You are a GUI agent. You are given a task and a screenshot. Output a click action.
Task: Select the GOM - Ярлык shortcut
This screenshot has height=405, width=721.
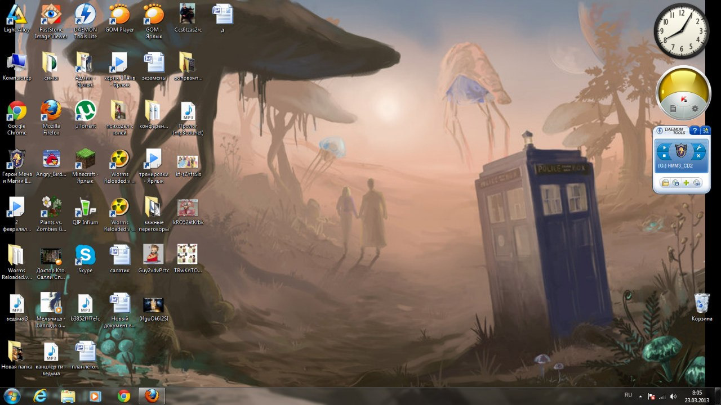coord(154,21)
